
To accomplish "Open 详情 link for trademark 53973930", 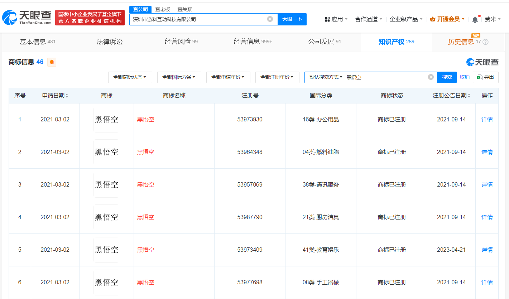I will pos(487,120).
